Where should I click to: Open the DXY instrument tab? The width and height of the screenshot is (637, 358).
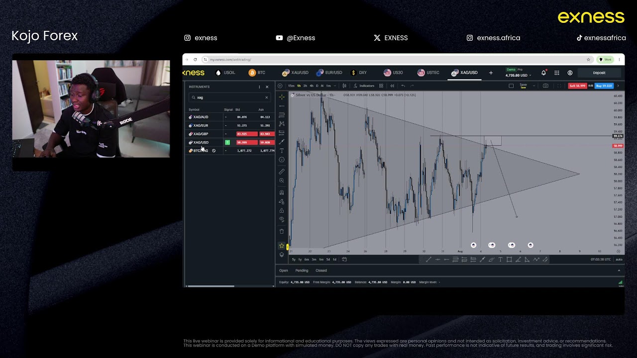click(x=359, y=73)
